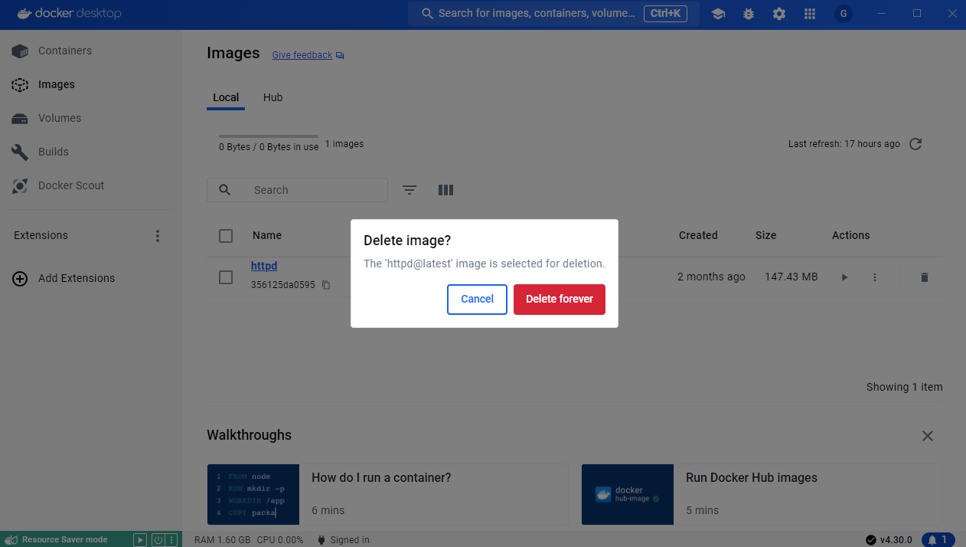This screenshot has width=966, height=547.
Task: Switch to the Local tab
Action: 226,97
